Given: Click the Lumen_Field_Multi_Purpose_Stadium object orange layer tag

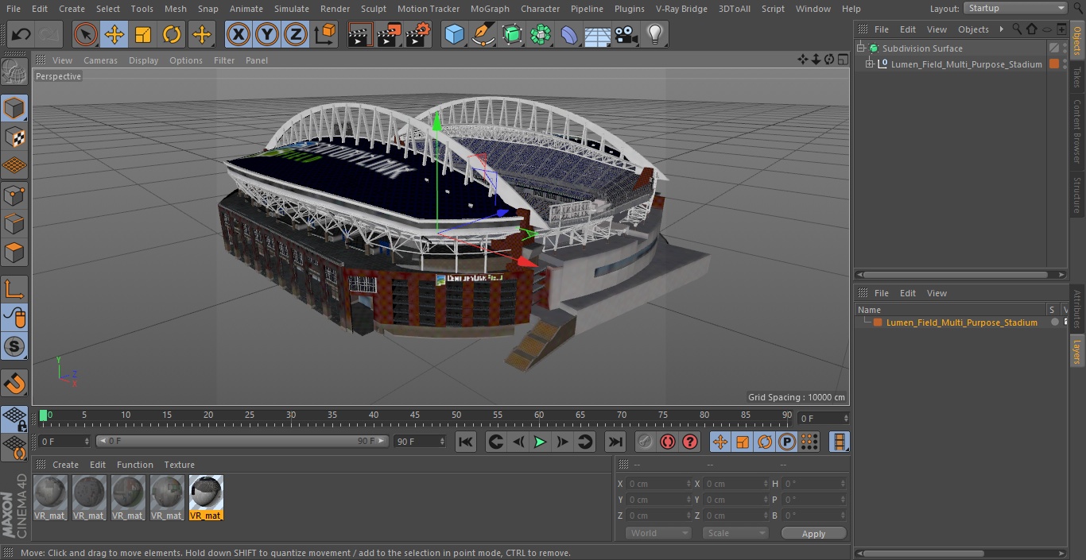Looking at the screenshot, I should [x=1054, y=64].
